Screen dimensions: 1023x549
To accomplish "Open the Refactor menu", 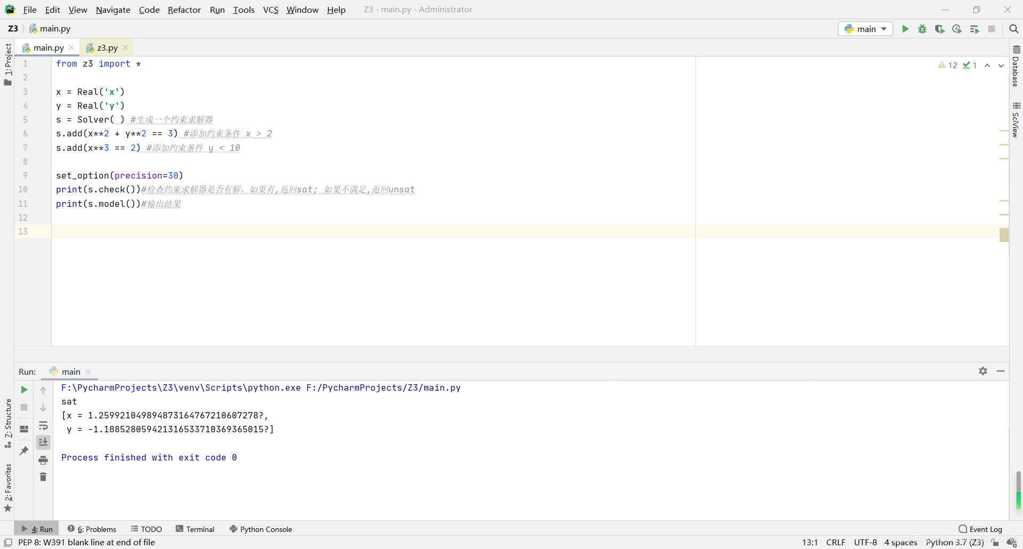I will coord(184,10).
